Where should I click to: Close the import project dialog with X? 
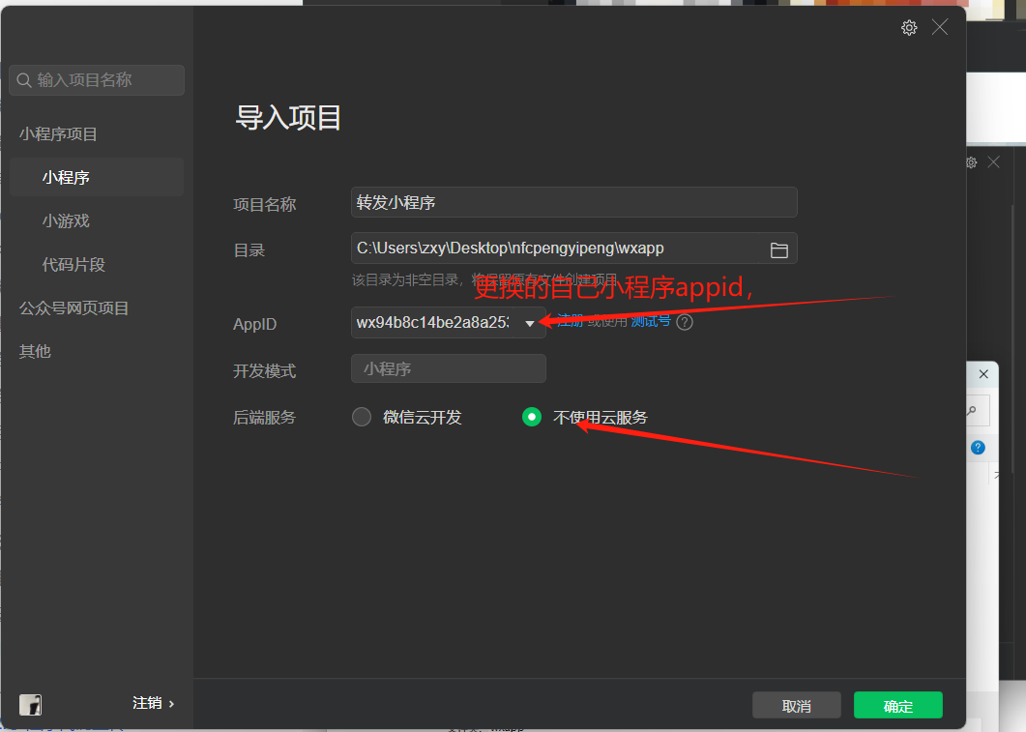(940, 27)
